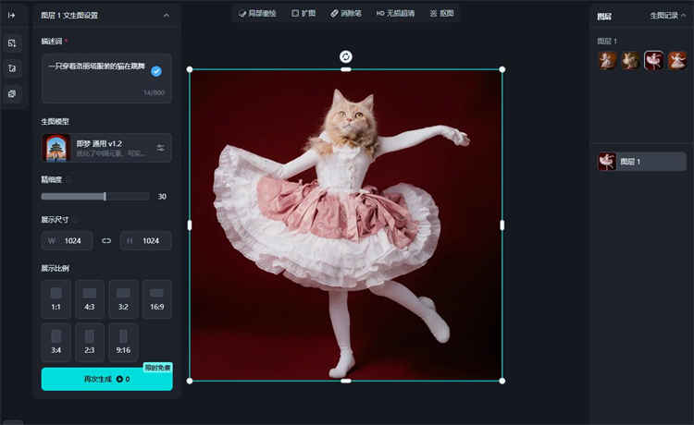Click the 再次生成 generate button

[106, 379]
